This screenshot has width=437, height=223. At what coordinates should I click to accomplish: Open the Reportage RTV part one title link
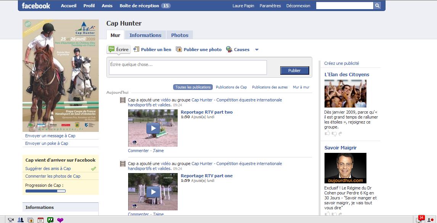point(207,176)
